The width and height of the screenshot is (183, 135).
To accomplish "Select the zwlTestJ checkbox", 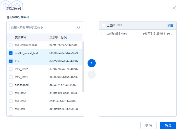I will (x=11, y=101).
